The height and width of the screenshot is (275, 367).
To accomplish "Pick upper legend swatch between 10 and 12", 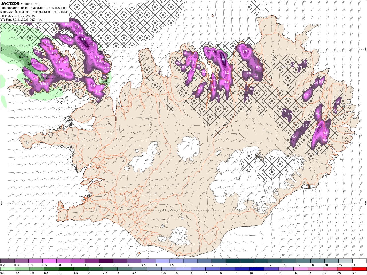I will 261,261.
